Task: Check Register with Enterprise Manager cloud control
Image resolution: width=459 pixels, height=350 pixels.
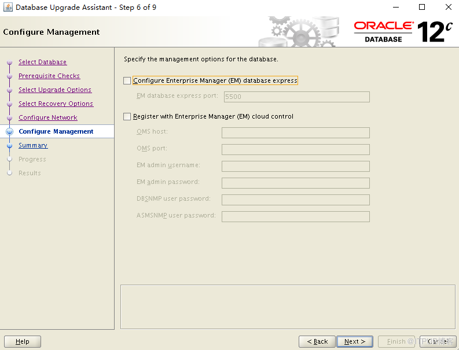Action: pyautogui.click(x=127, y=117)
